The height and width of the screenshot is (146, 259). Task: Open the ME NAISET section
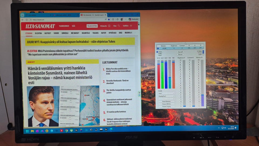tap(75, 33)
